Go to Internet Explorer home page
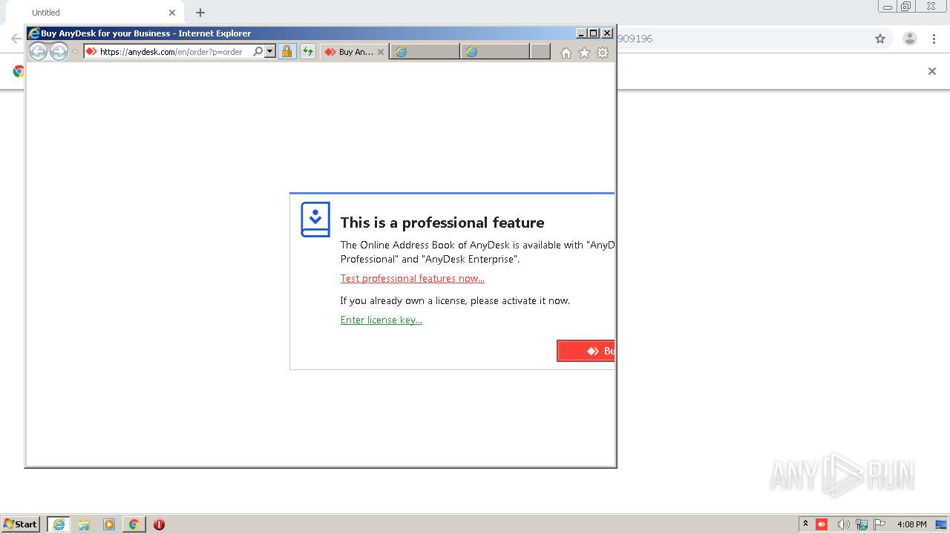The height and width of the screenshot is (534, 950). click(x=566, y=53)
